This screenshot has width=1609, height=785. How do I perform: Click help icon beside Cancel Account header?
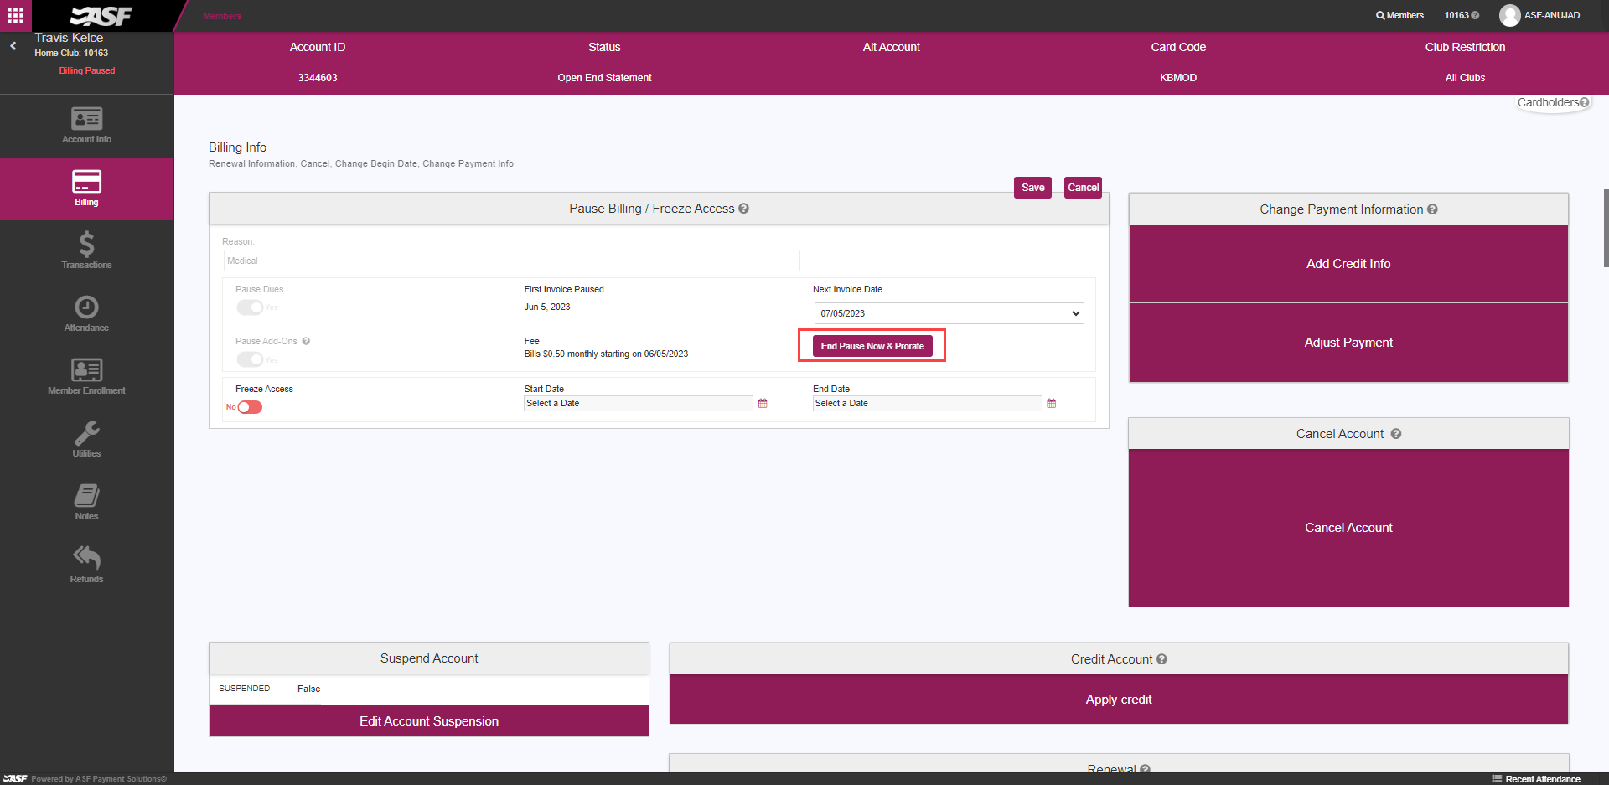pyautogui.click(x=1396, y=434)
